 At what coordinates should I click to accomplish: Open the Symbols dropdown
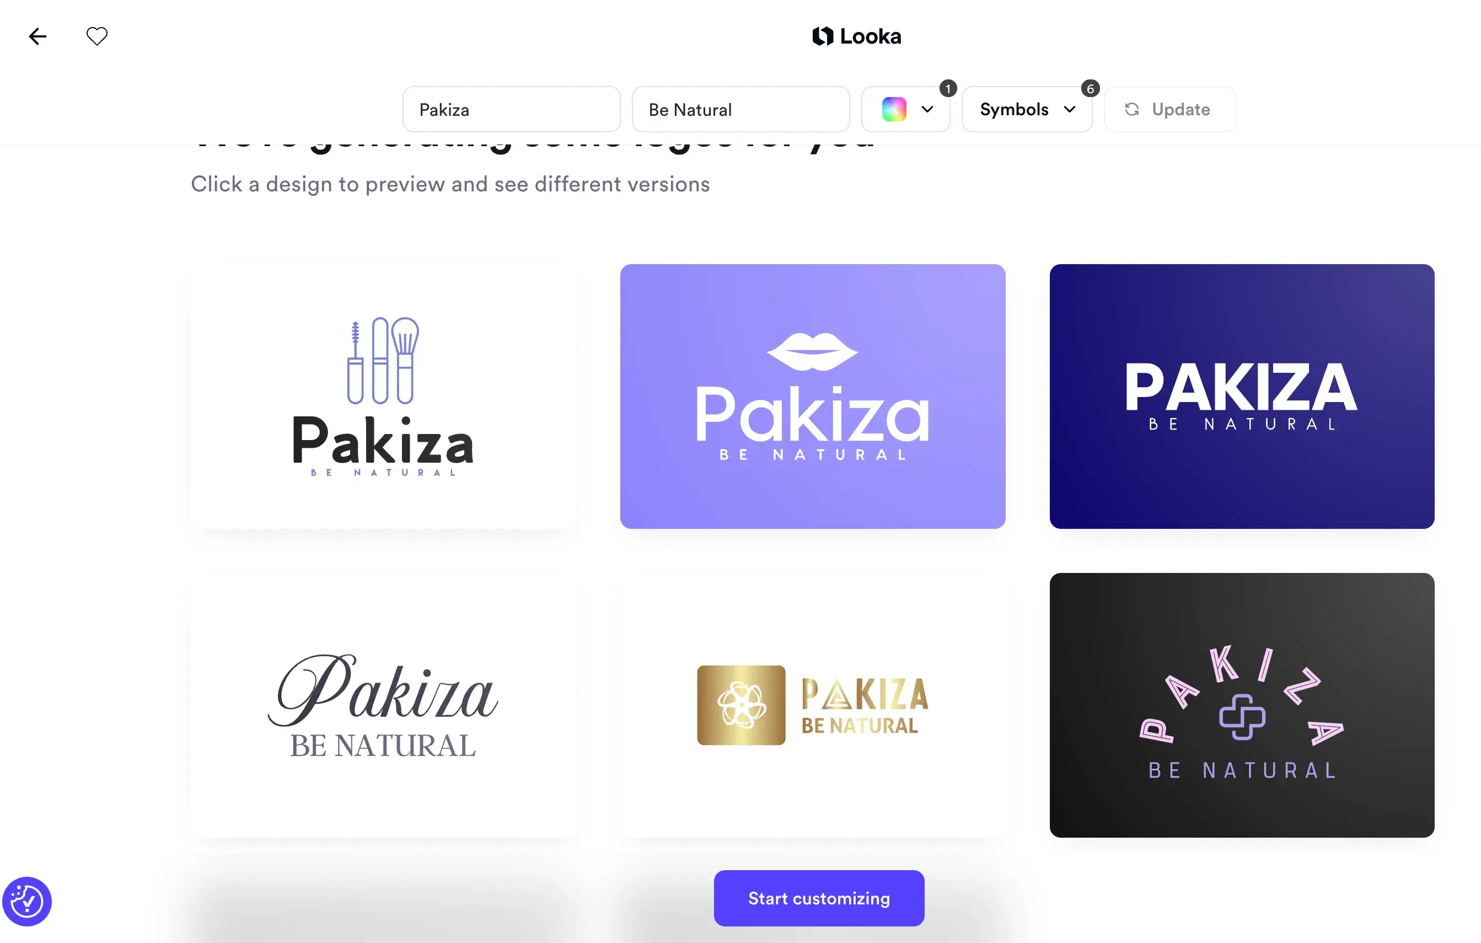pyautogui.click(x=1027, y=109)
